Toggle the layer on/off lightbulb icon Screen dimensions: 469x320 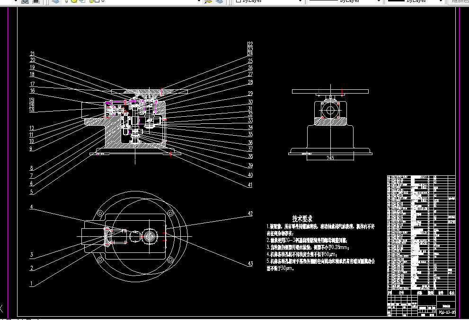coord(66,1)
